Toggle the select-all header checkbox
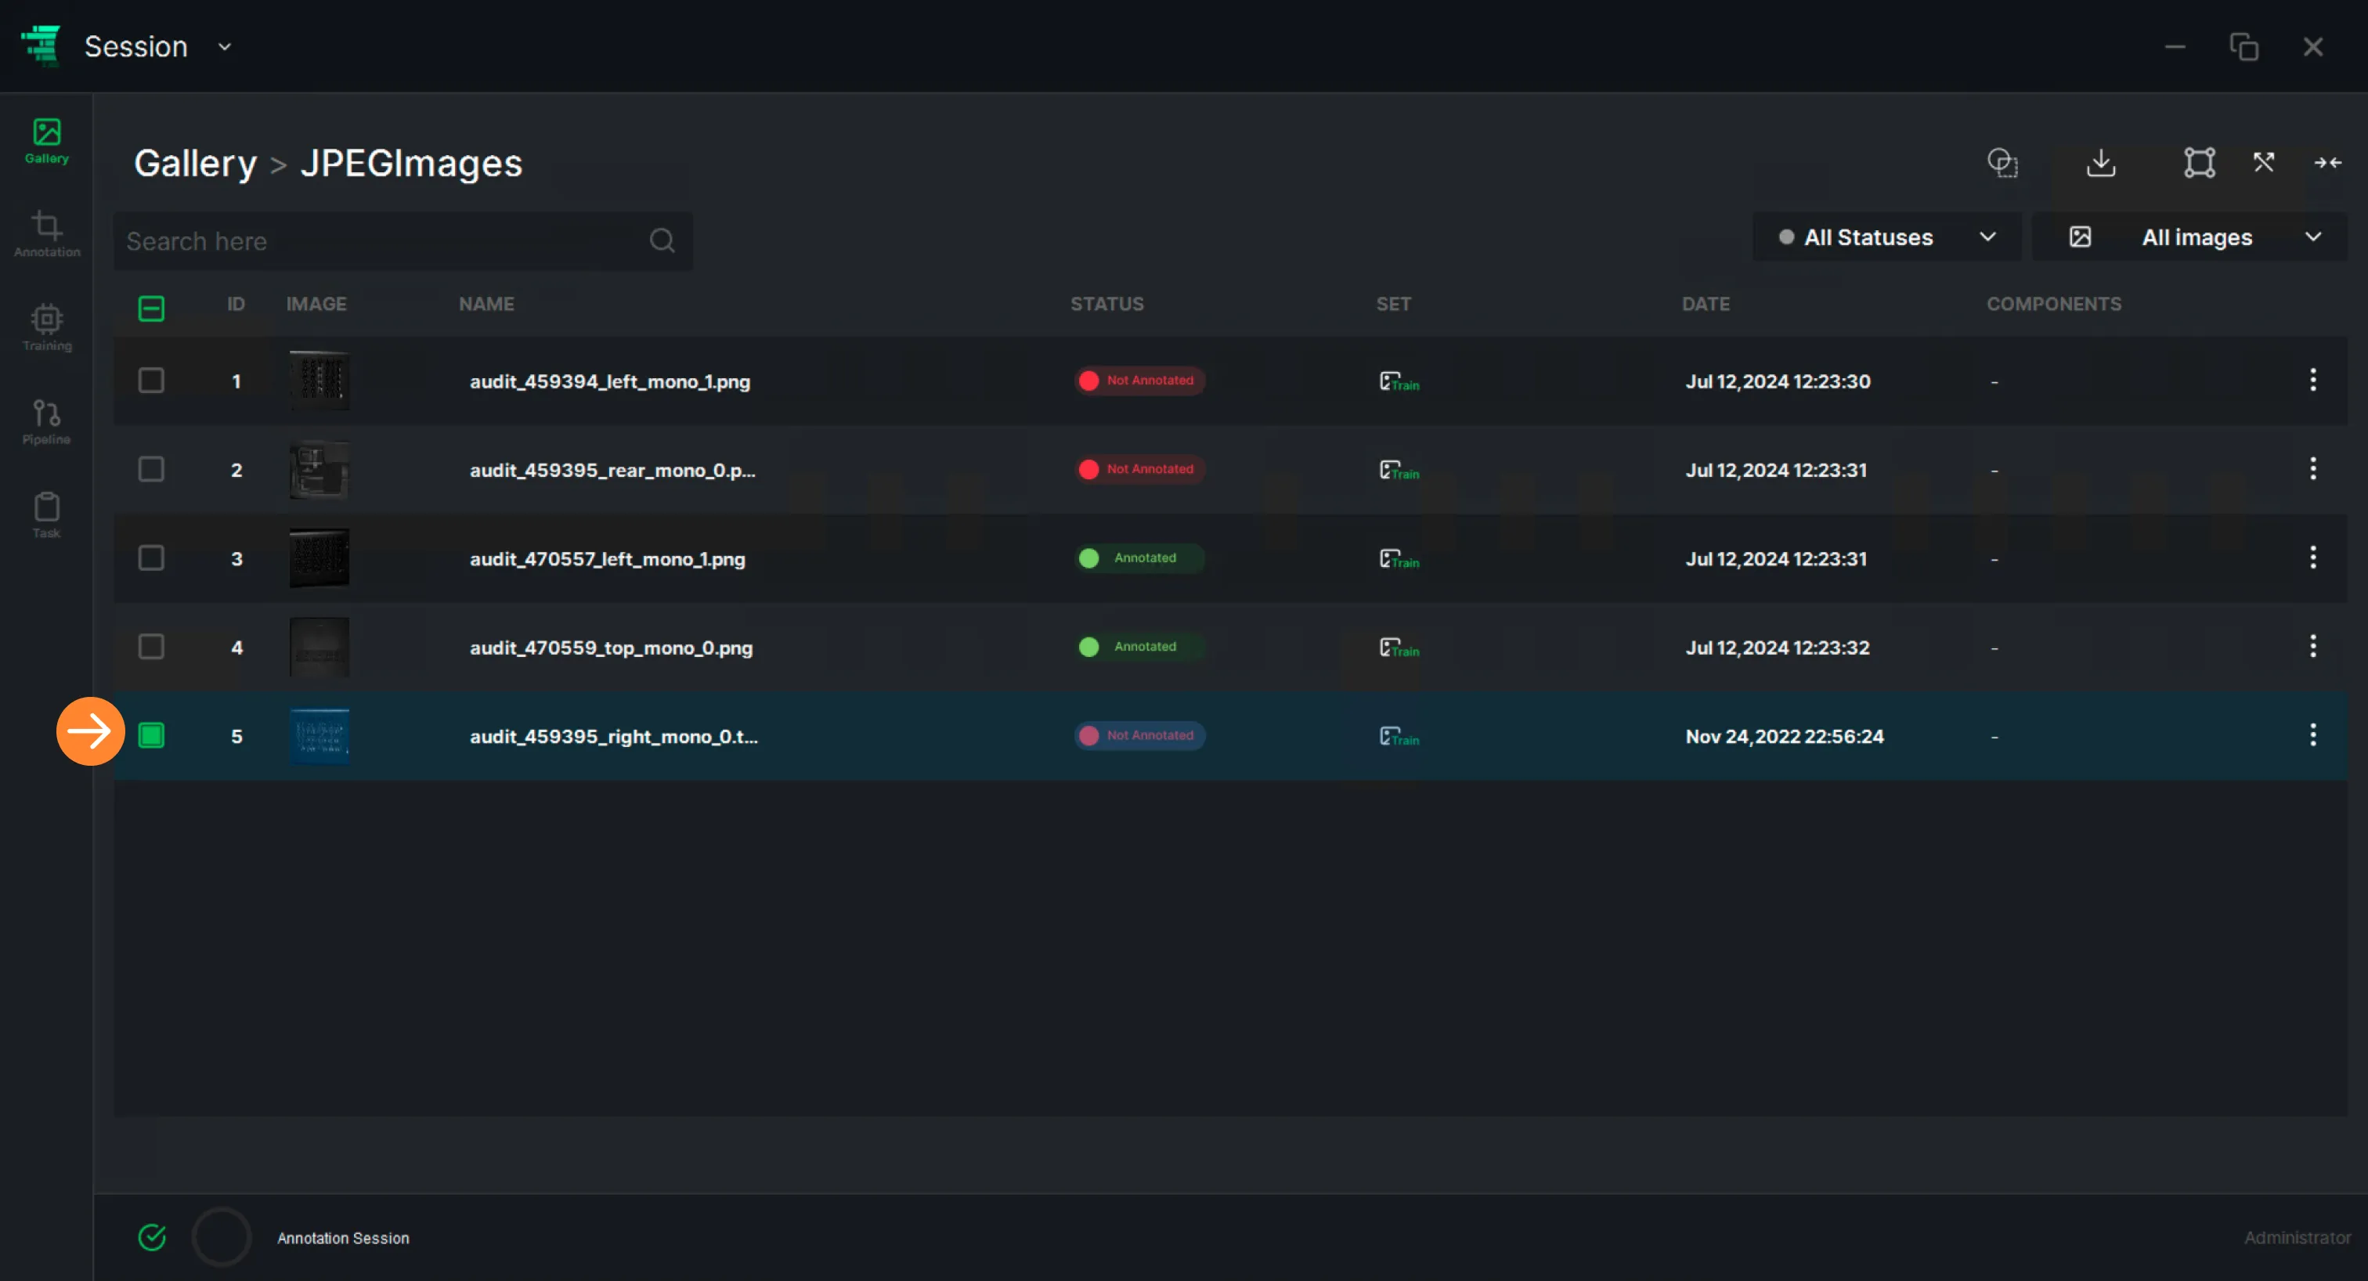The image size is (2368, 1281). (152, 309)
